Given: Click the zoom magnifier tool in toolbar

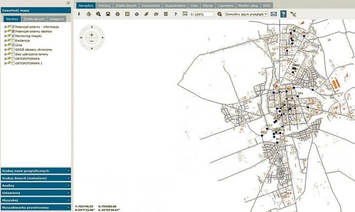Looking at the screenshot, I should point(98,14).
